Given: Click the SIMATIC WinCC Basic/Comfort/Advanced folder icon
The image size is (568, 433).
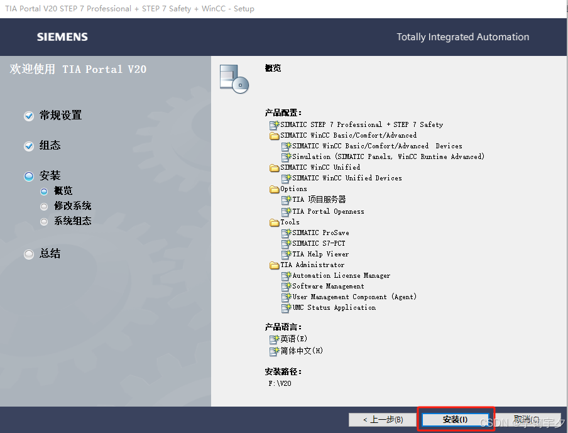Looking at the screenshot, I should (x=274, y=136).
